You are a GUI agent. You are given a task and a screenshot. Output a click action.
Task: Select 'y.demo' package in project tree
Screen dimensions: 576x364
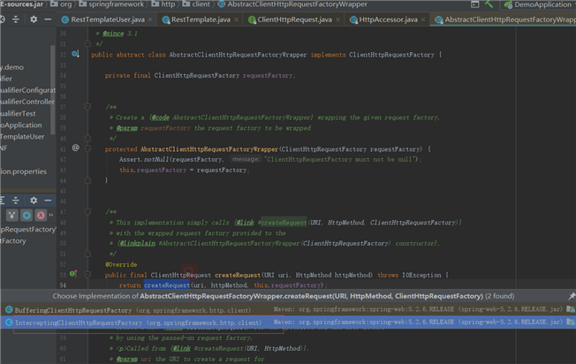tap(12, 67)
